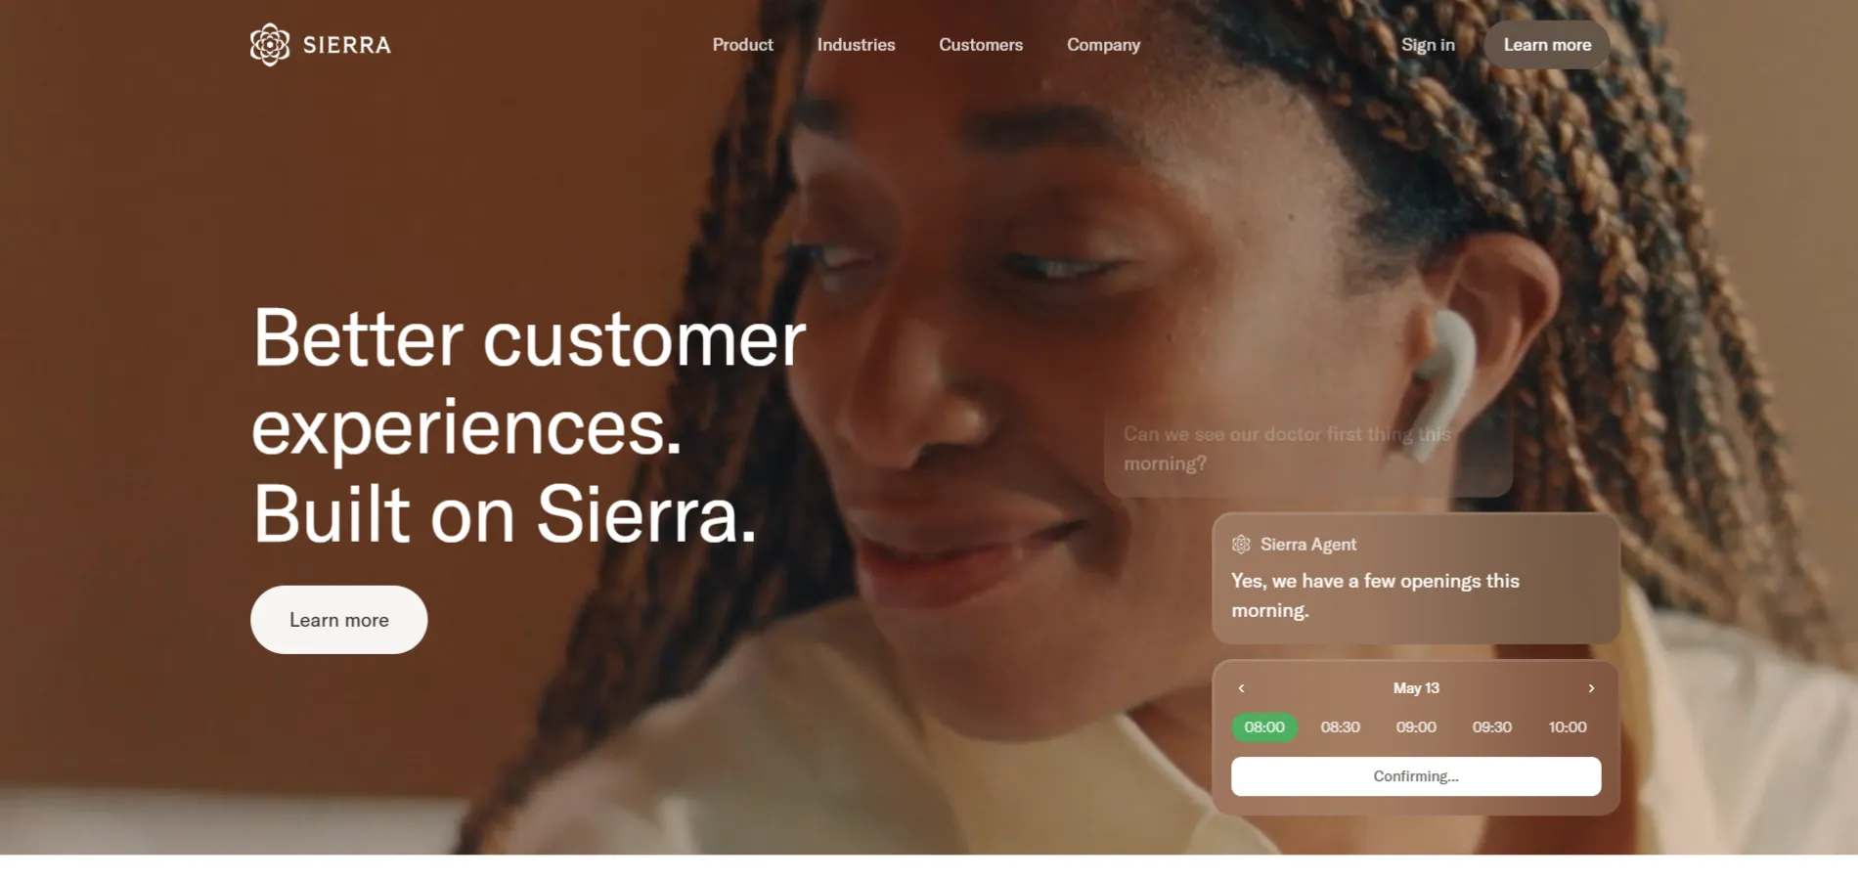The width and height of the screenshot is (1858, 880).
Task: Choose the 09:30 appointment time
Action: pos(1492,727)
